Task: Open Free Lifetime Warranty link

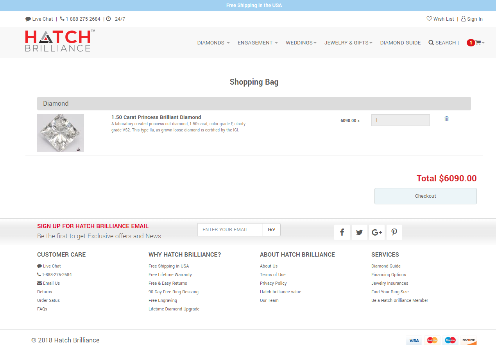Action: click(170, 275)
